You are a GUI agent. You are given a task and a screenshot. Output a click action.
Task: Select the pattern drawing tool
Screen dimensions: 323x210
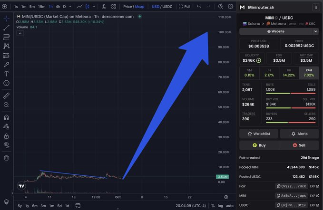pos(6,46)
